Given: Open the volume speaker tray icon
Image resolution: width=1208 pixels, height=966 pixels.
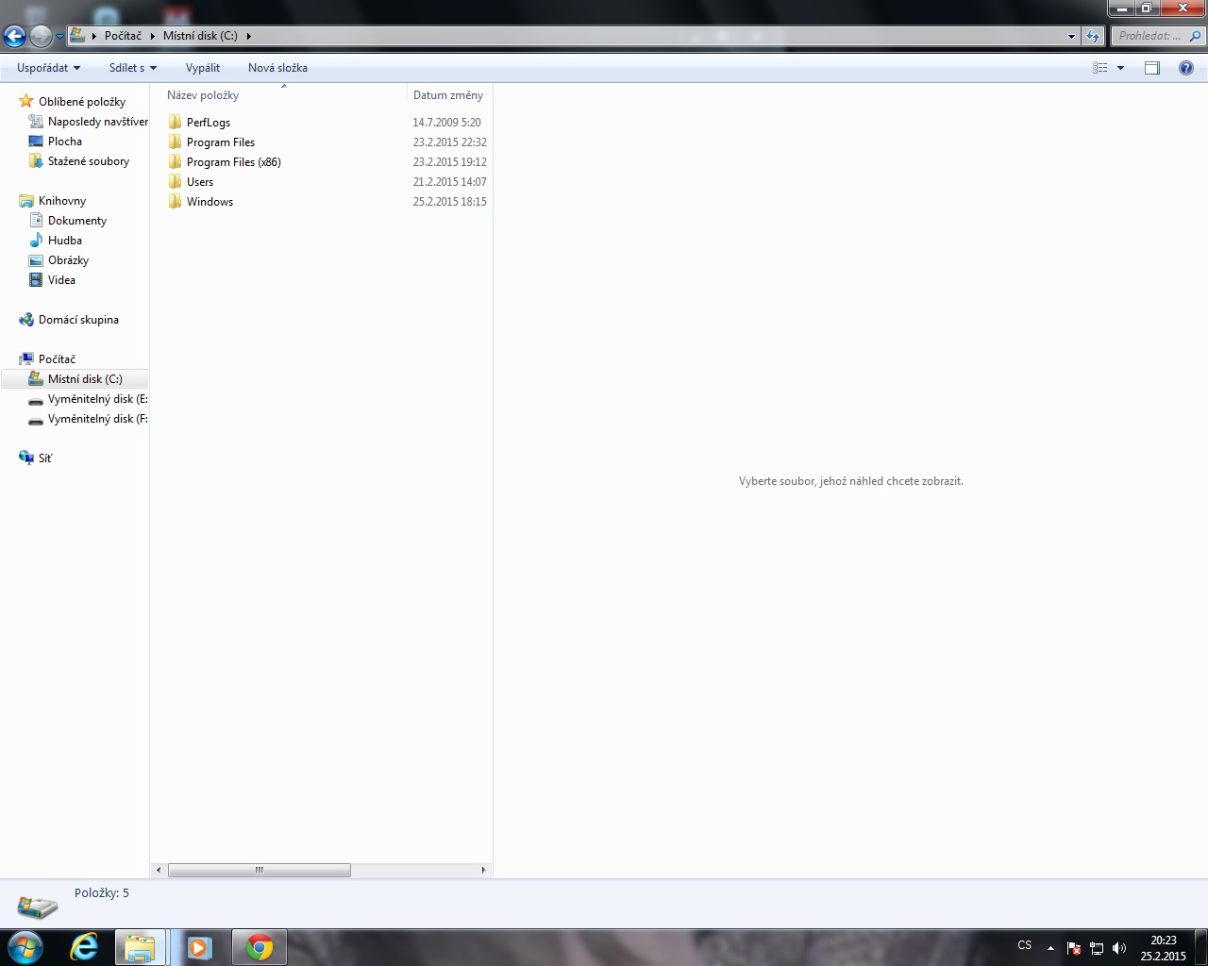Looking at the screenshot, I should click(x=1119, y=948).
